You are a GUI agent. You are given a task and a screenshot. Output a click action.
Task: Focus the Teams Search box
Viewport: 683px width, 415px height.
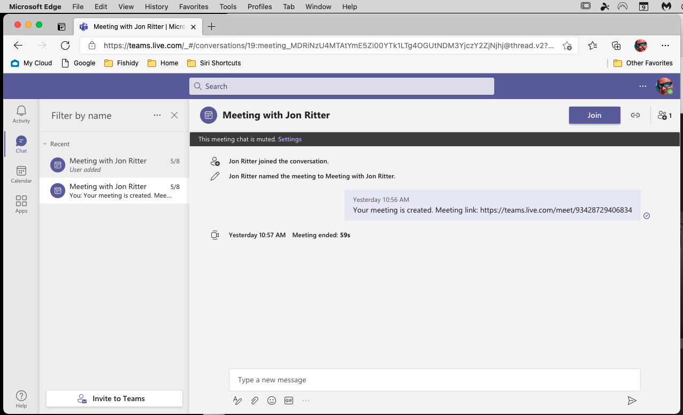click(342, 86)
